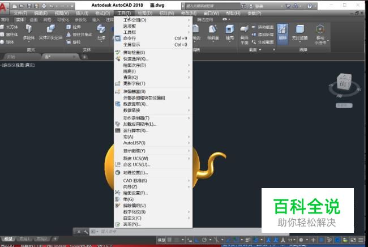368x247 pixels.
Task: Expand the 隔离(I) submenu
Action: [x=153, y=71]
